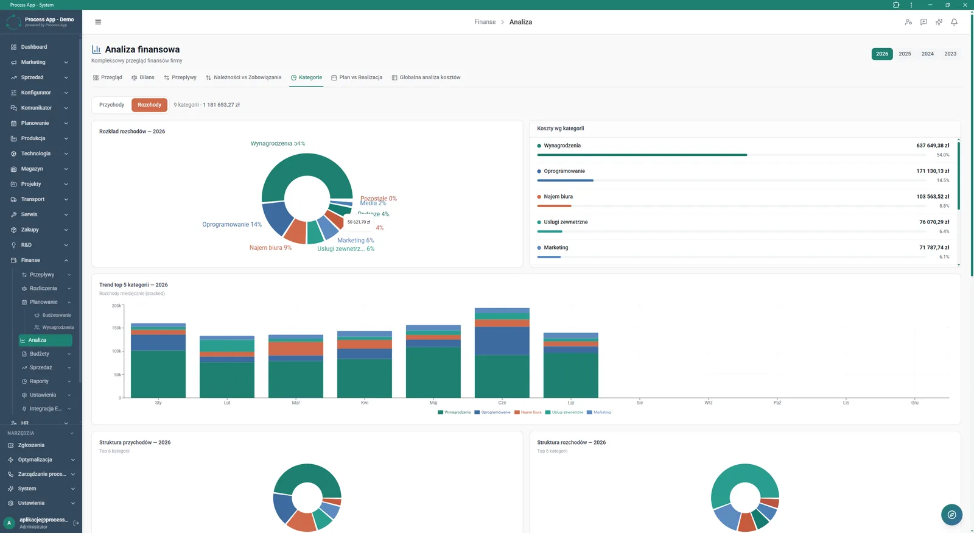Click the compass help button at bottom right

pyautogui.click(x=951, y=515)
